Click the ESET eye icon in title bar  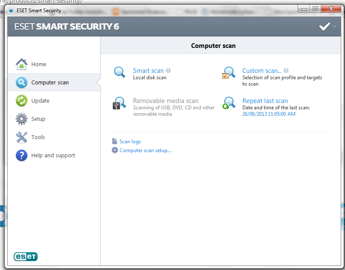tap(11, 10)
